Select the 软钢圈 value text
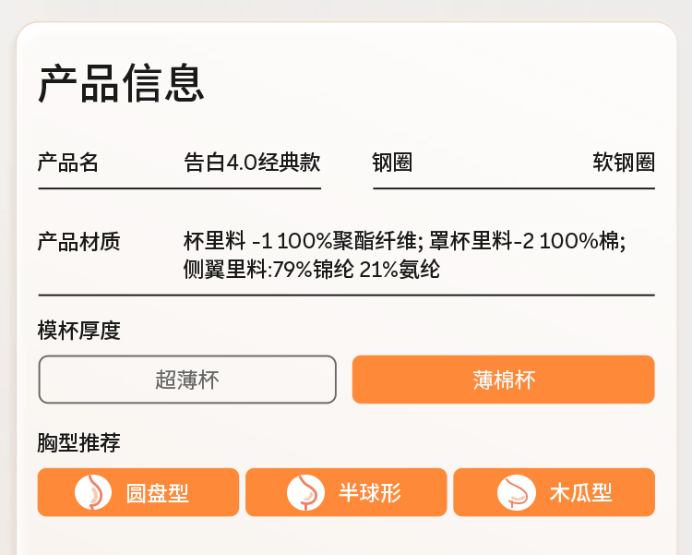The image size is (692, 555). click(624, 163)
